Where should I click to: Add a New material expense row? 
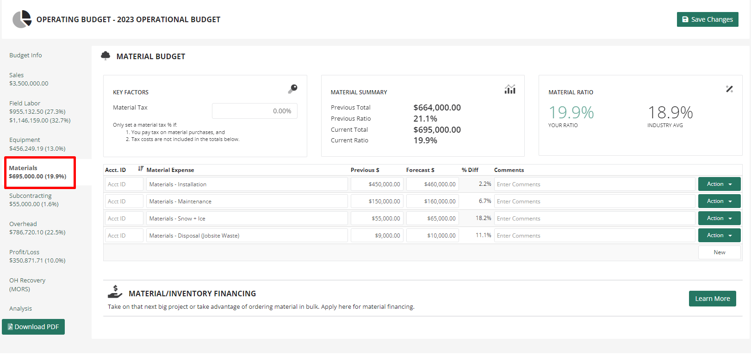click(719, 252)
